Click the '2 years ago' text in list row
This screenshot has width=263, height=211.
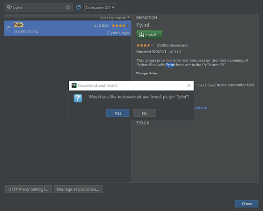click(x=118, y=33)
